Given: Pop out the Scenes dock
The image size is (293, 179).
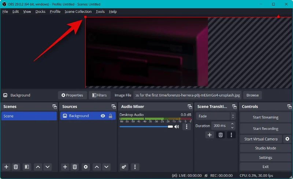Looking at the screenshot, I should (x=55, y=107).
